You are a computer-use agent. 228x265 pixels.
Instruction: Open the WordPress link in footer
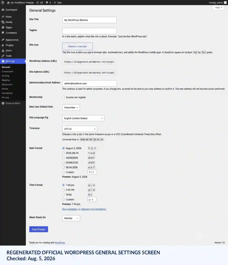[x=60, y=243]
